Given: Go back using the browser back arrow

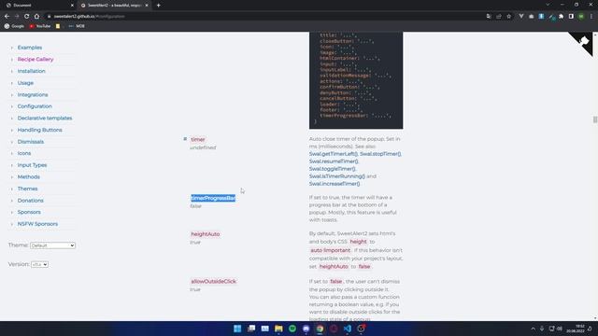Looking at the screenshot, I should (x=7, y=17).
